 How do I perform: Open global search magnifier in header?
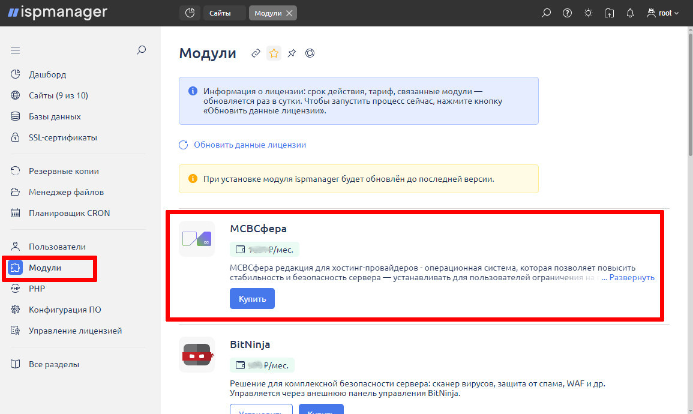click(546, 13)
